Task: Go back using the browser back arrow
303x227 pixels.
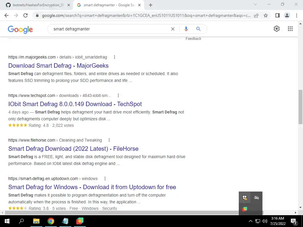Action: (7, 15)
